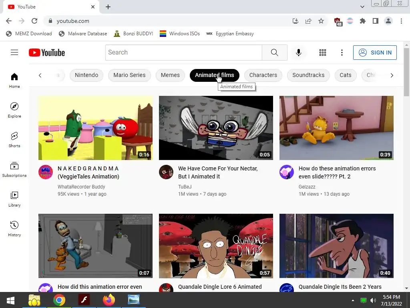This screenshot has height=308, width=410.
Task: Open MEMZ Download bookmark
Action: [29, 34]
